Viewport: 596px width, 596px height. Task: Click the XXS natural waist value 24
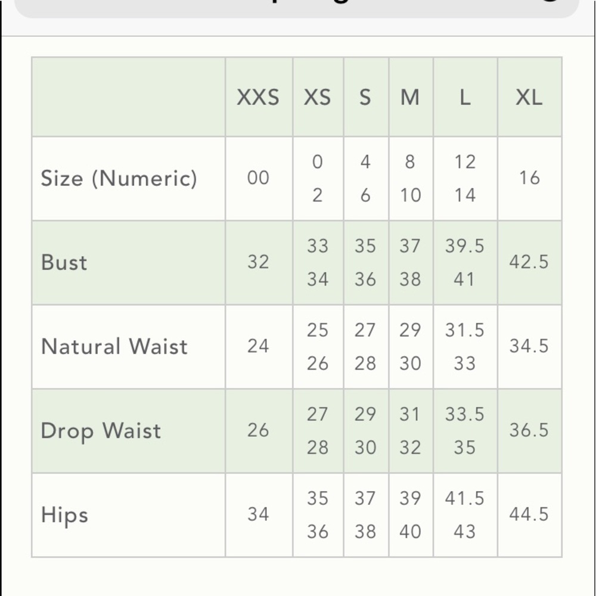click(x=259, y=346)
